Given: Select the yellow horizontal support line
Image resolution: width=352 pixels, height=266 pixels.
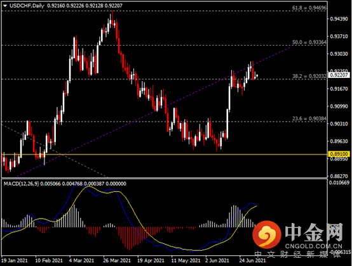Looking at the screenshot, I should (164, 155).
